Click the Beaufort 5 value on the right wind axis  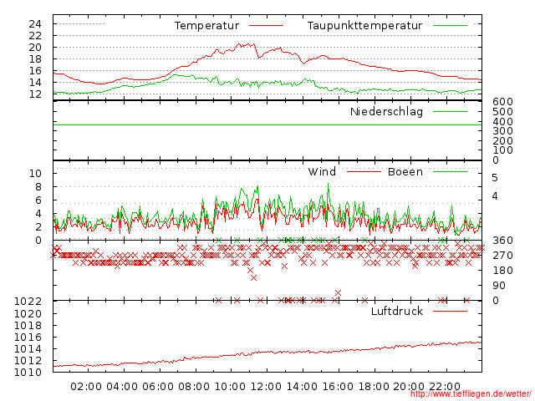[x=495, y=178]
